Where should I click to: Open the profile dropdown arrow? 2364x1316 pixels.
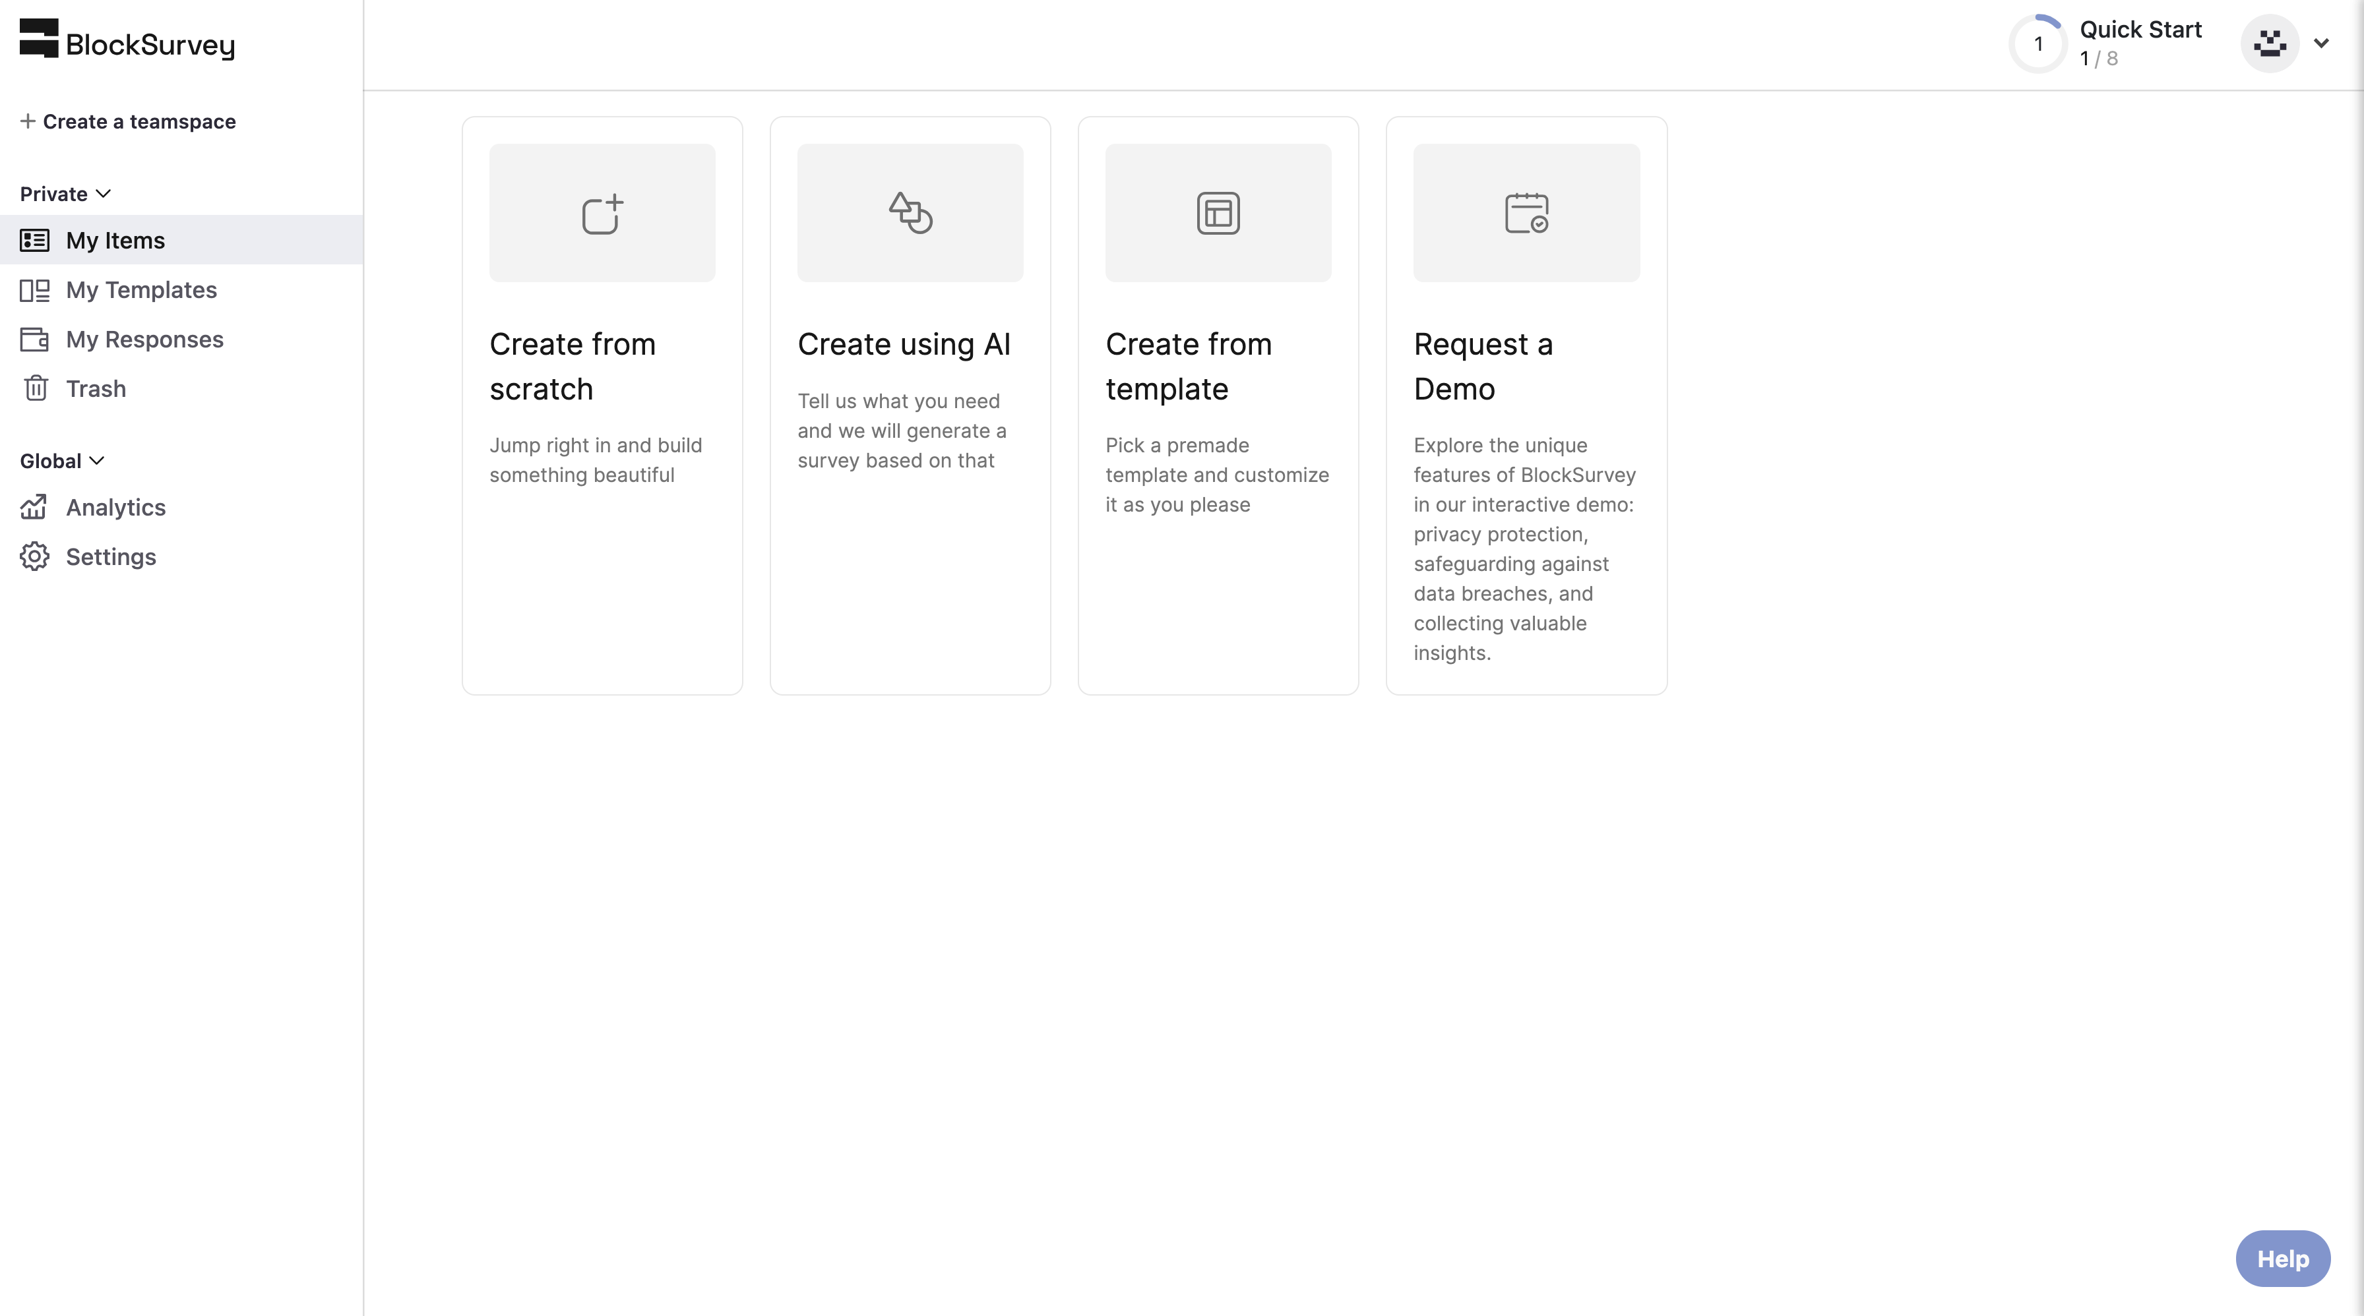coord(2321,43)
